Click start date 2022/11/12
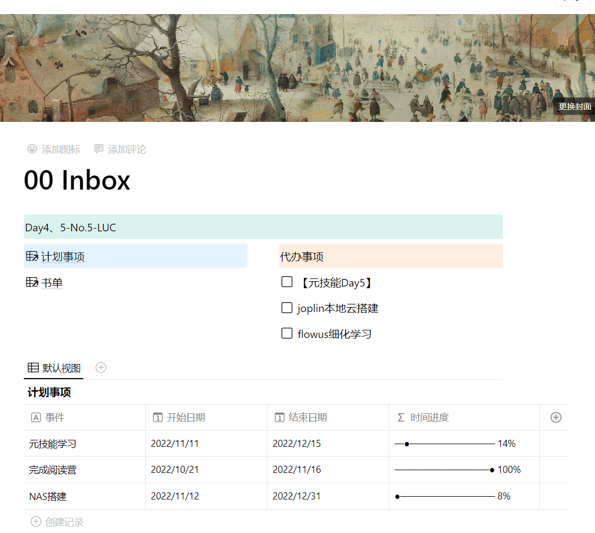 coord(175,496)
